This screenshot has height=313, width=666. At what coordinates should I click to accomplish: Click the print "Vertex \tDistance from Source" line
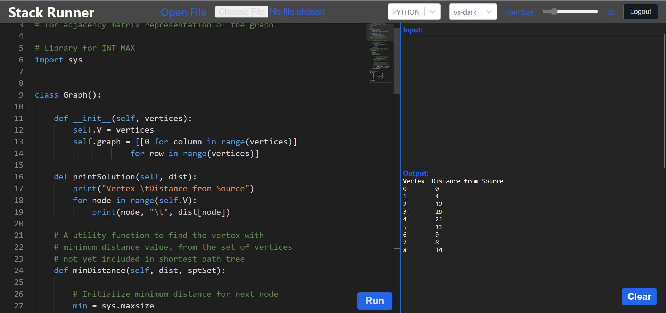(x=163, y=188)
